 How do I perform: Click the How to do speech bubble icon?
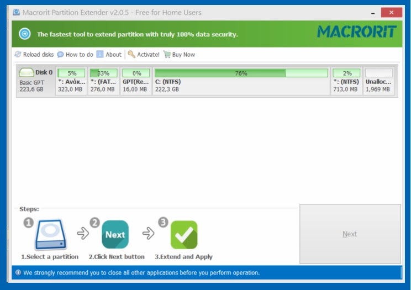[x=60, y=54]
